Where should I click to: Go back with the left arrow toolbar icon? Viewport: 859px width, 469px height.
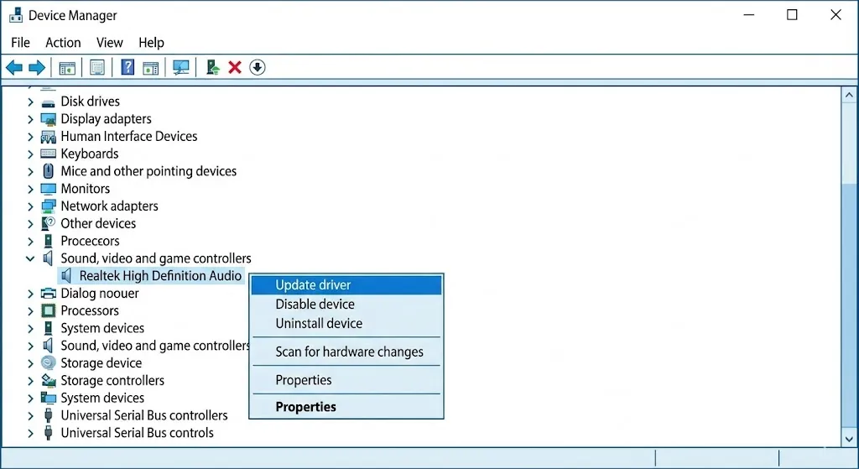point(14,67)
